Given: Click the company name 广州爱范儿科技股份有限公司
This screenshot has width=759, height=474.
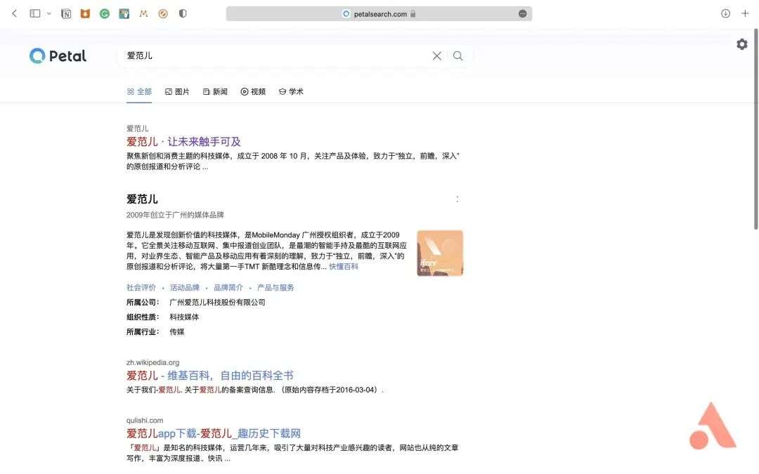Looking at the screenshot, I should point(217,302).
